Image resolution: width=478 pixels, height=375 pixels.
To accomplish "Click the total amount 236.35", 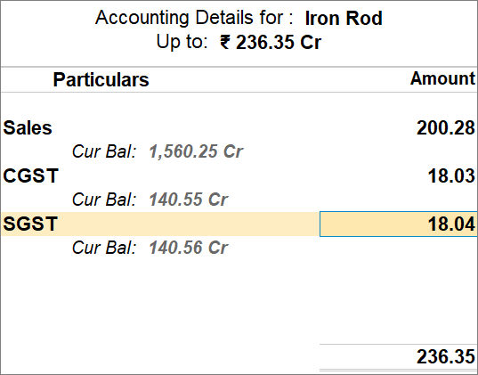I will pos(446,356).
